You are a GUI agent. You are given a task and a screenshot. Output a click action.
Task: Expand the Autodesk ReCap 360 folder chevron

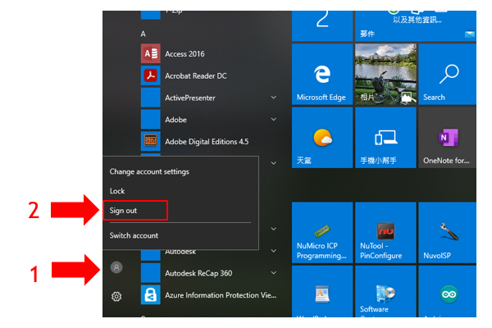pyautogui.click(x=274, y=273)
